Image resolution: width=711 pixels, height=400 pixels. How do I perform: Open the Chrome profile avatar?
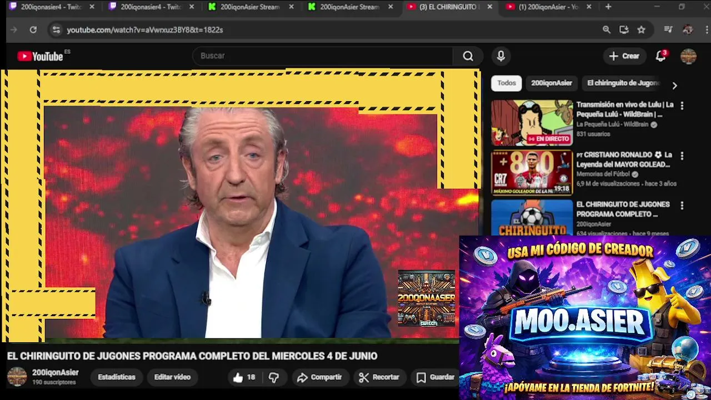point(688,30)
